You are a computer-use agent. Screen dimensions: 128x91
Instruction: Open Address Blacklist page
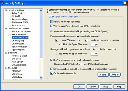(x=19, y=56)
